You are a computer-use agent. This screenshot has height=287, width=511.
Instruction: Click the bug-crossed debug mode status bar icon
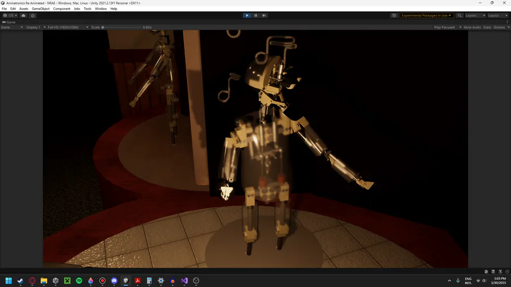click(x=486, y=271)
